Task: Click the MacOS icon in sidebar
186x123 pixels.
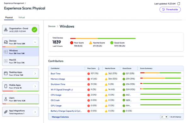Action: pyautogui.click(x=6, y=61)
